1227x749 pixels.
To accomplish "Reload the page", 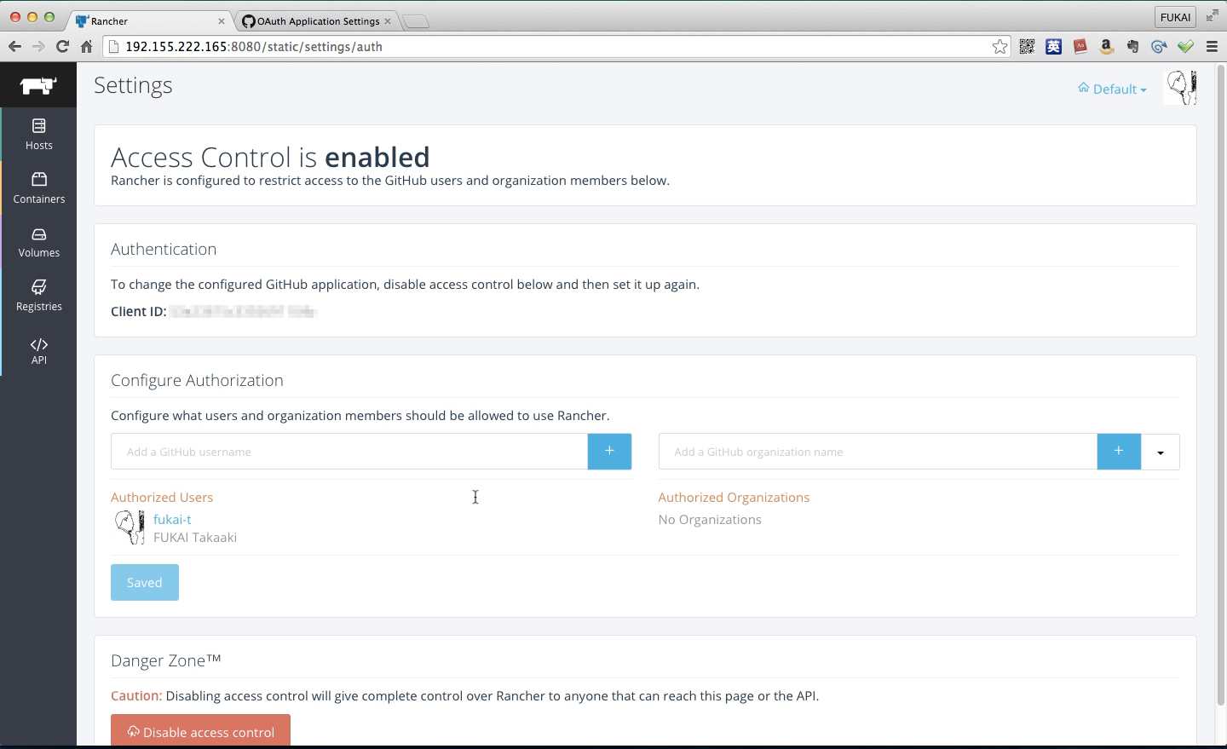I will 62,47.
